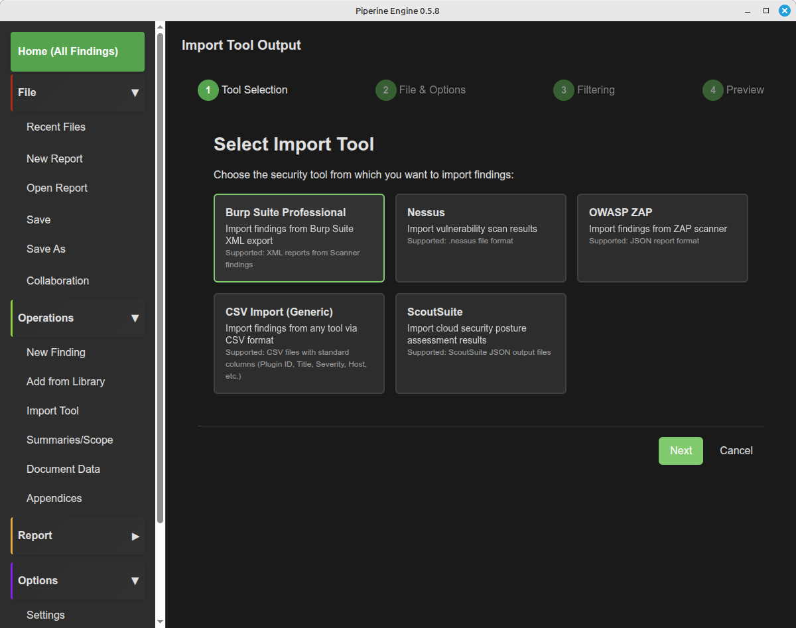Viewport: 796px width, 628px height.
Task: Open New Finding from Operations
Action: 56,353
